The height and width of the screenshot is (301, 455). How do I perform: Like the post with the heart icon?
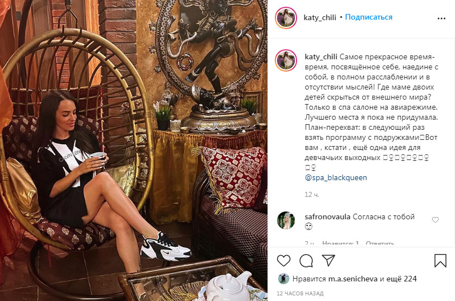pyautogui.click(x=284, y=260)
